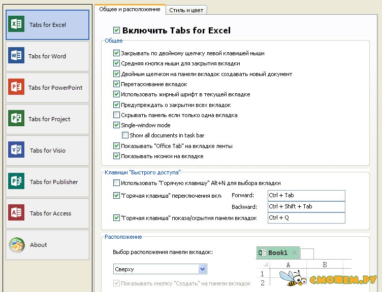Click the Word icon in the sidebar

(16, 55)
